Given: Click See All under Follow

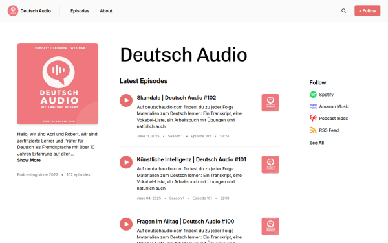Looking at the screenshot, I should (317, 143).
